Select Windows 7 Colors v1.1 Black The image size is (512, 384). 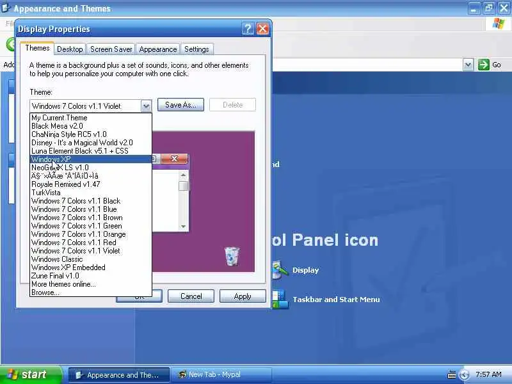point(91,201)
